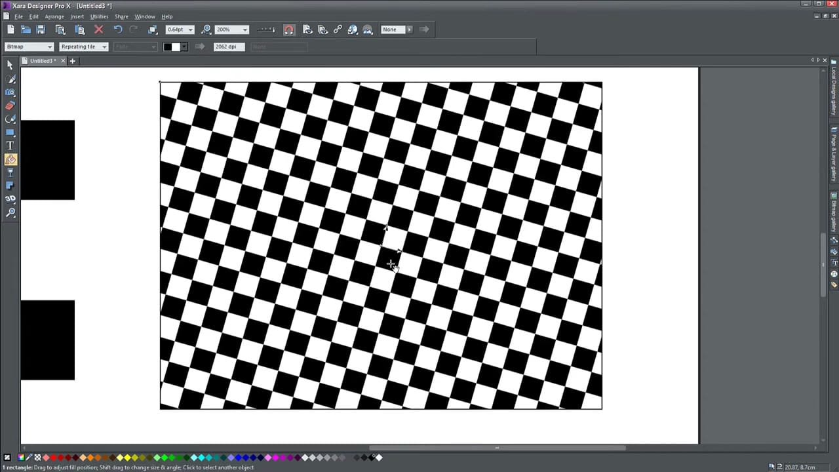The width and height of the screenshot is (839, 472).
Task: Select the Photo tool
Action: tap(10, 92)
